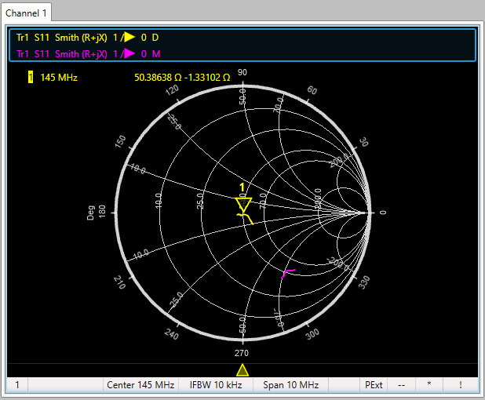Click the double-dash status field

pyautogui.click(x=401, y=385)
